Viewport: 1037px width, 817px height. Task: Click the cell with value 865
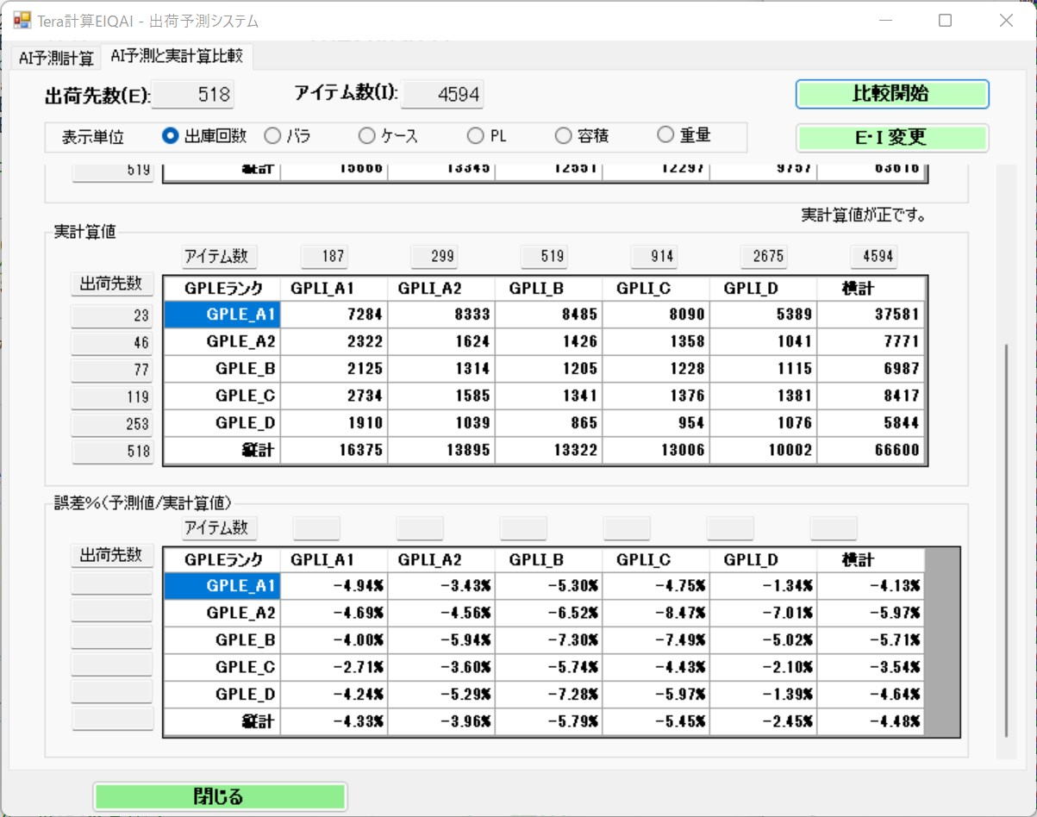pos(548,422)
